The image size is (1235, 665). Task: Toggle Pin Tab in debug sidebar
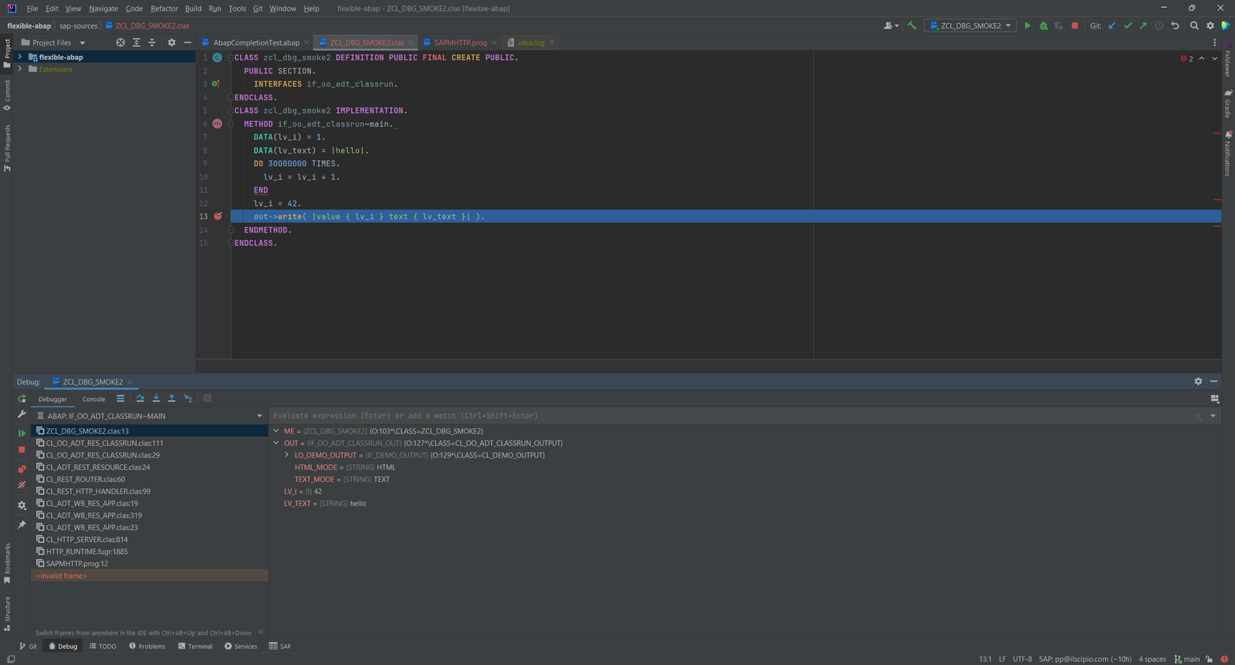[x=22, y=525]
